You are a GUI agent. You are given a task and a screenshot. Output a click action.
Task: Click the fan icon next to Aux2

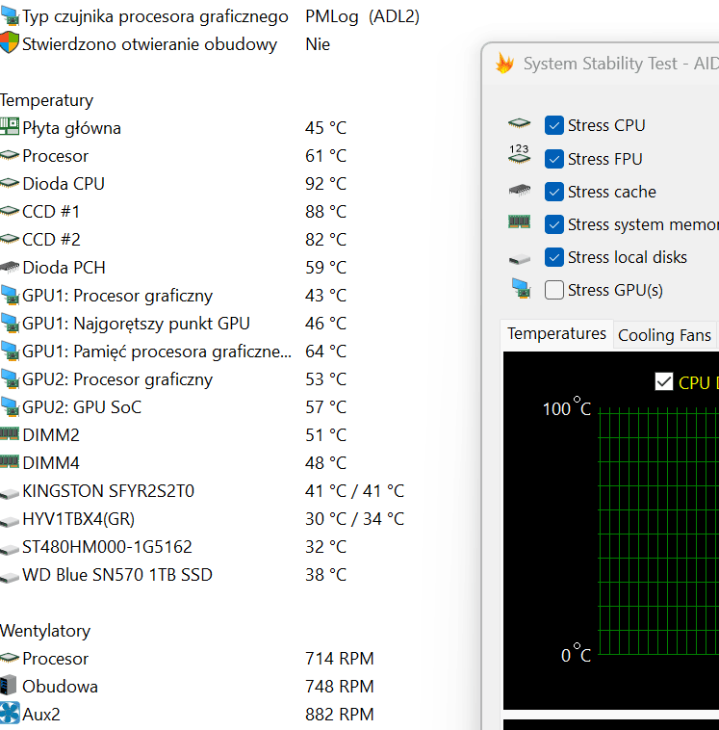pyautogui.click(x=10, y=714)
